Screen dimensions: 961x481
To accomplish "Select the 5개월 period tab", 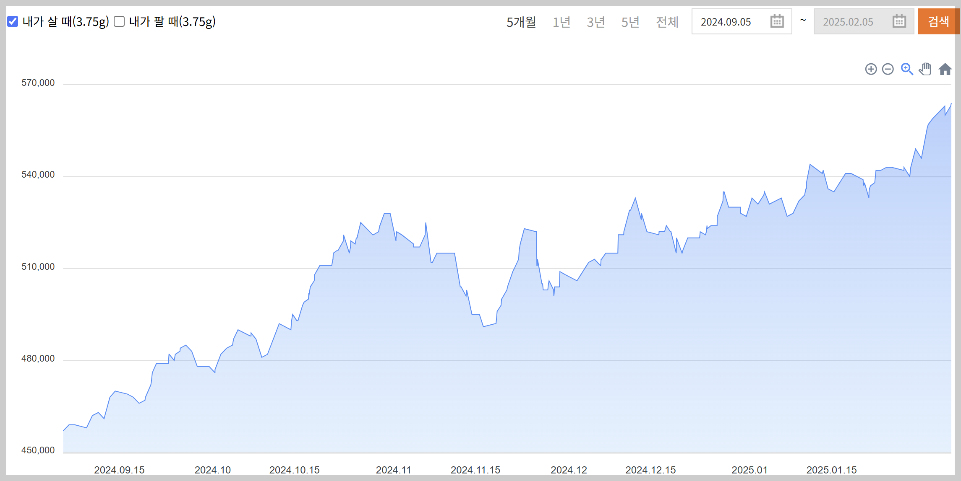I will point(521,22).
